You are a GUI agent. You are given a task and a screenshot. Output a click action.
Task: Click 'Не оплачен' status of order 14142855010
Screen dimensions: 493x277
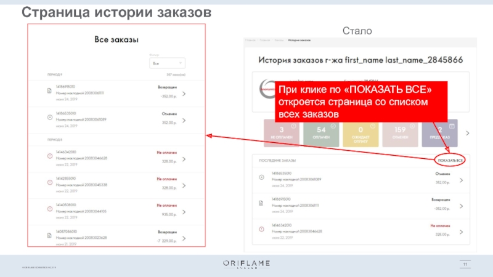click(167, 179)
